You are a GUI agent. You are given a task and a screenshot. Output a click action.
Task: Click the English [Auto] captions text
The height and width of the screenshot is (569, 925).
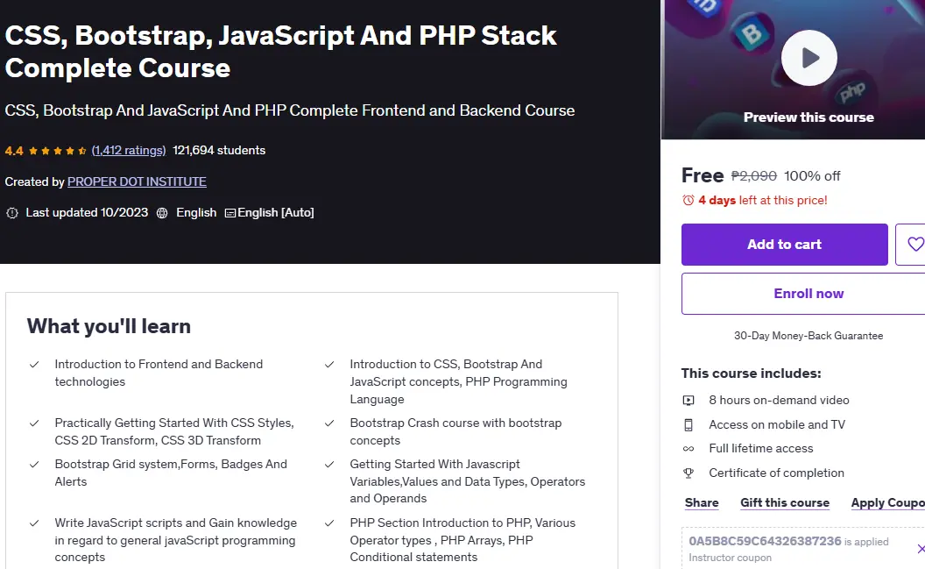point(276,212)
